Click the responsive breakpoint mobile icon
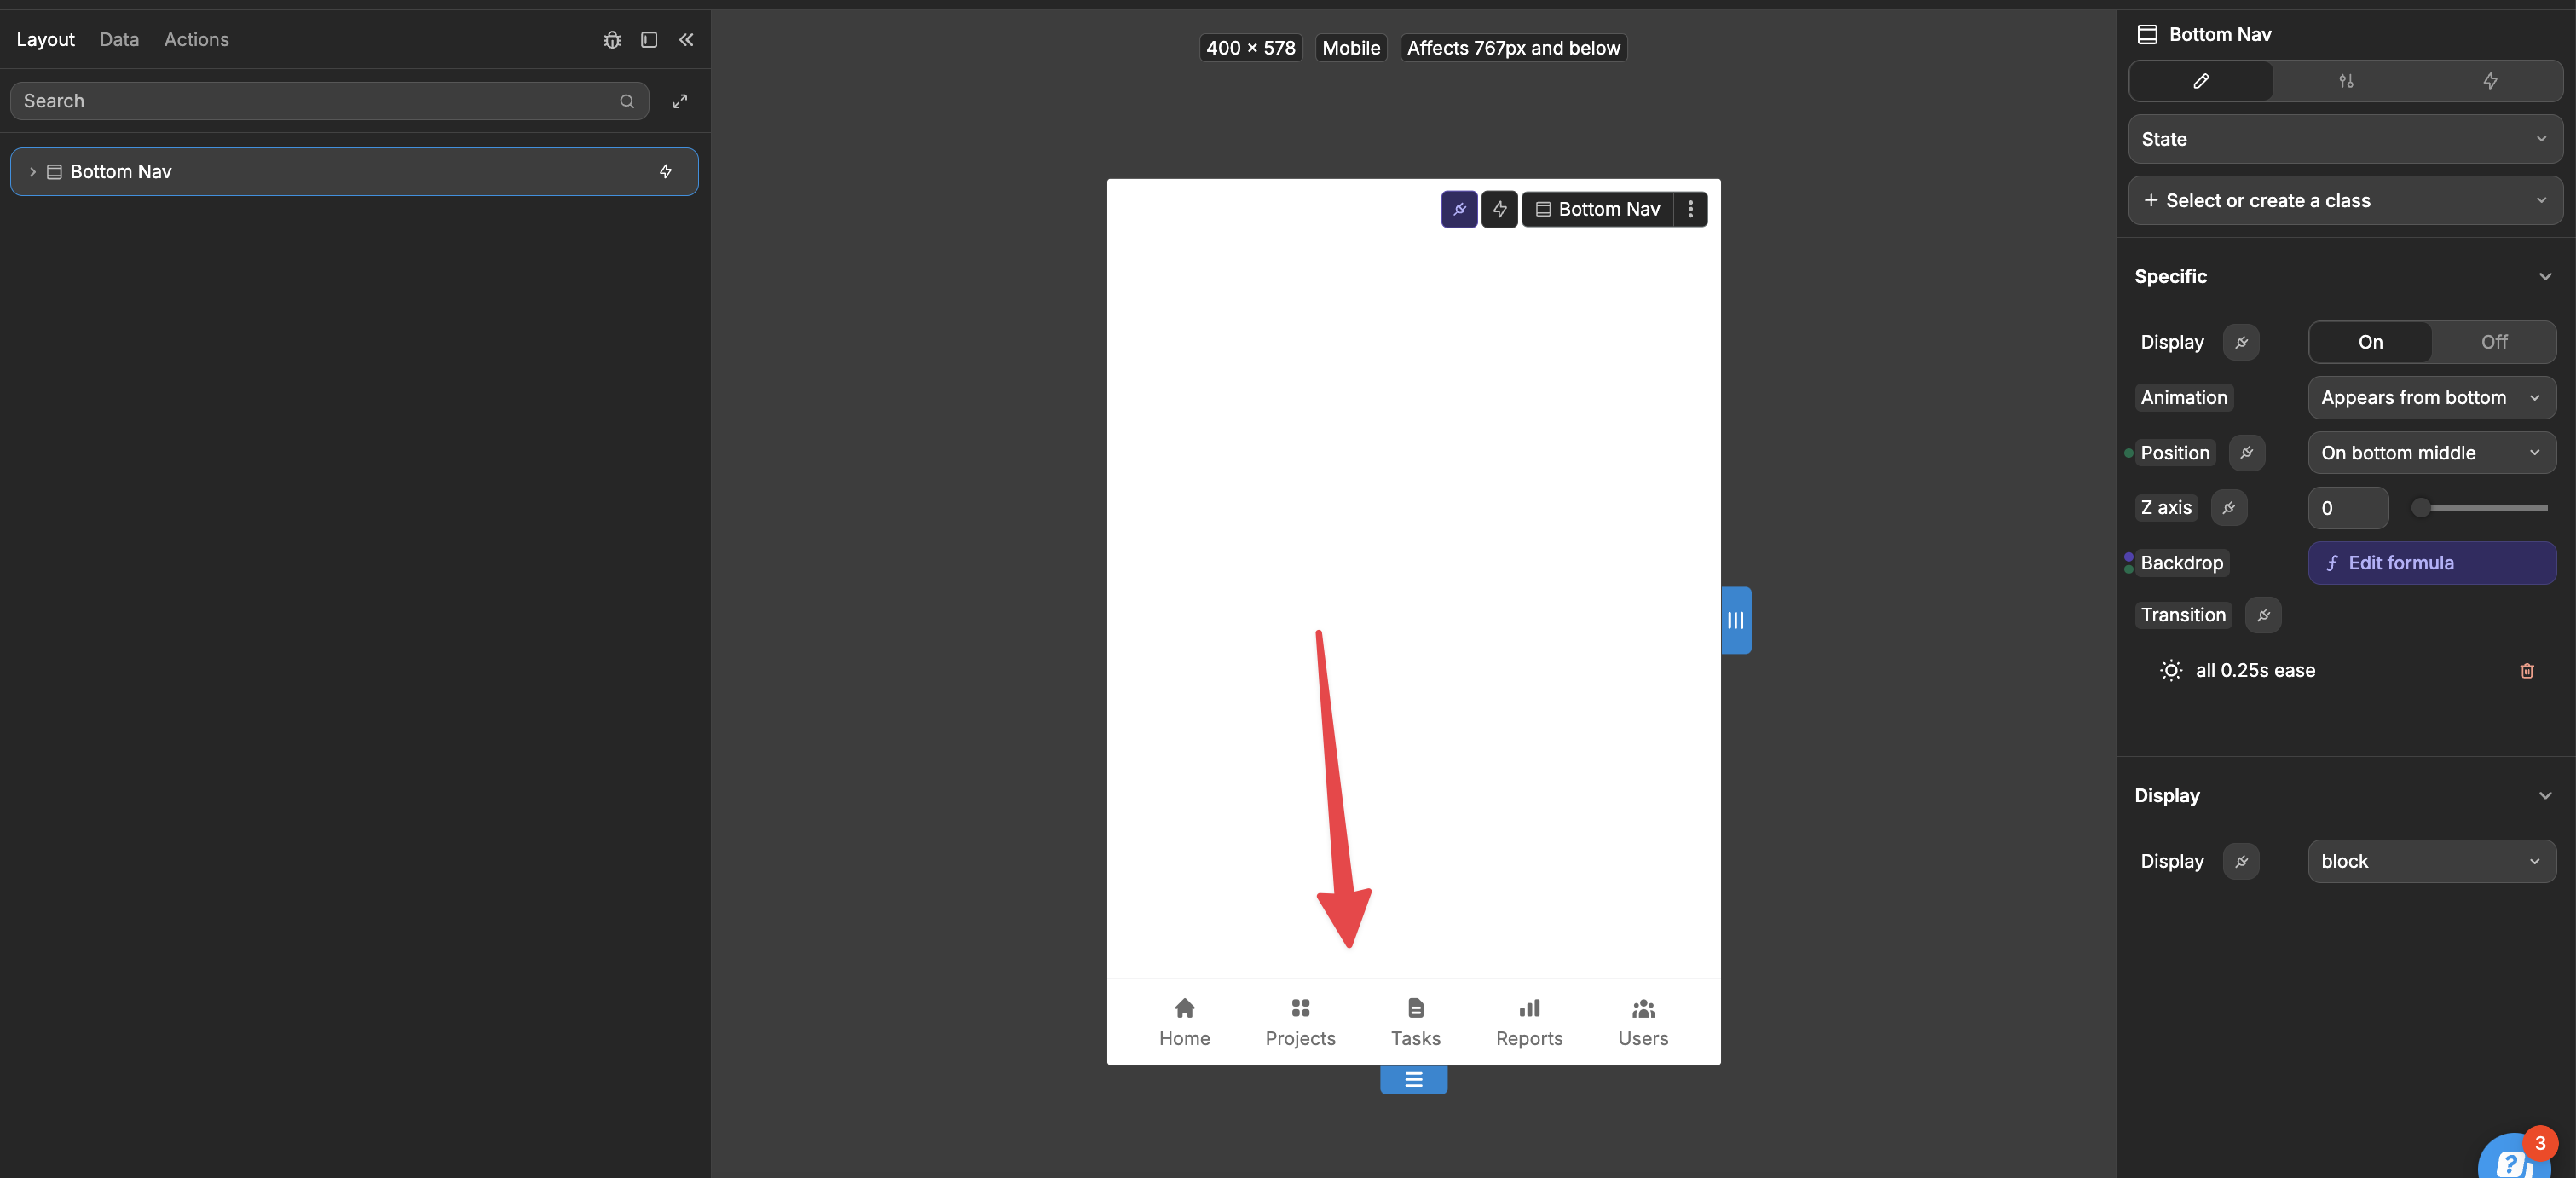2576x1178 pixels. click(1350, 46)
